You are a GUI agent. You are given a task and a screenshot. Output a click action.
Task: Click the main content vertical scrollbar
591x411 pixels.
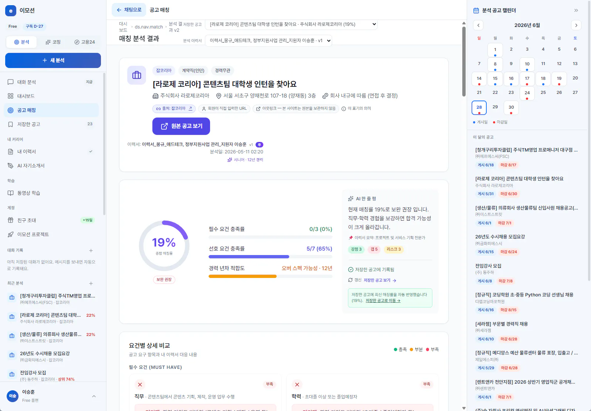click(x=464, y=61)
